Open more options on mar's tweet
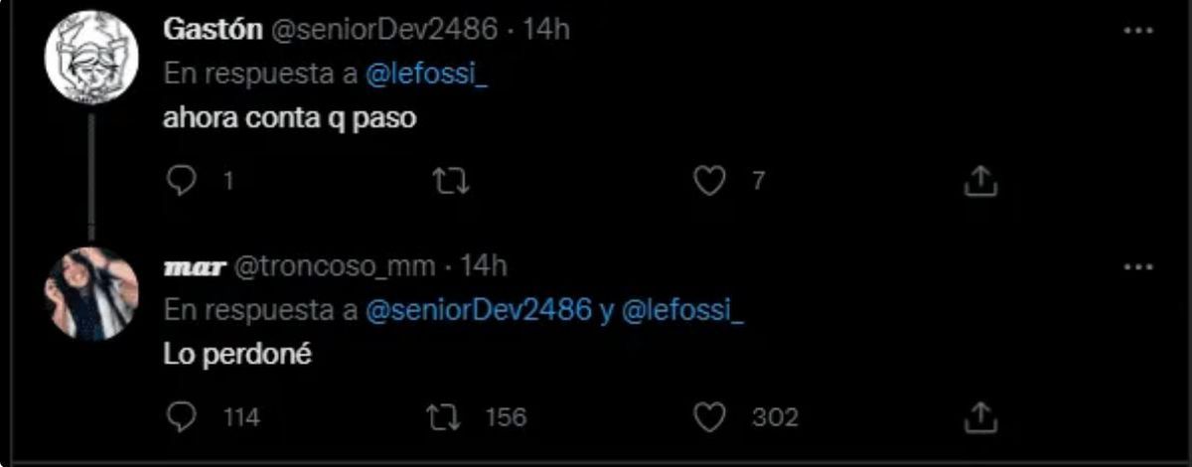The image size is (1192, 467). tap(1137, 267)
